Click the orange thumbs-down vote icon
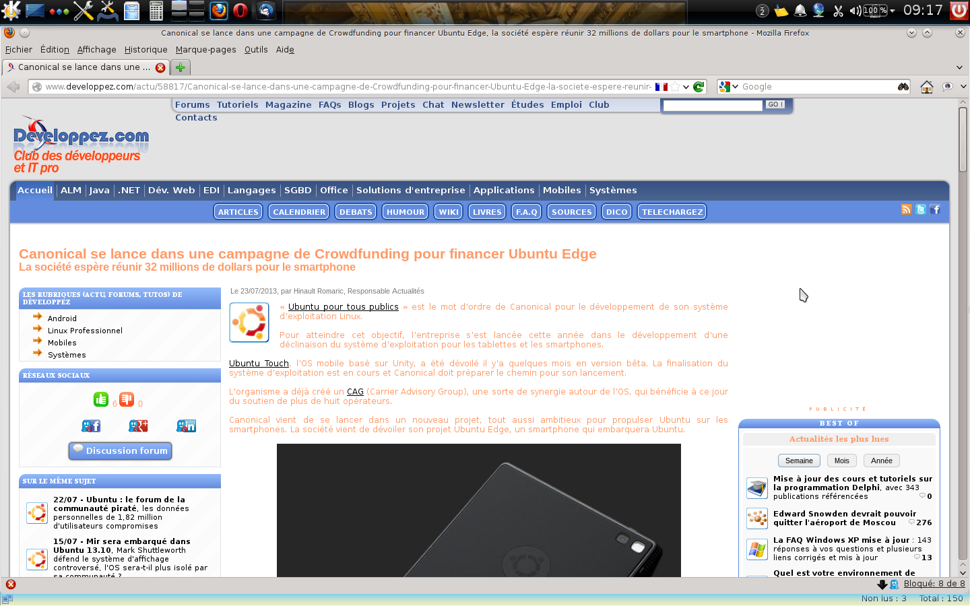This screenshot has width=970, height=606. click(x=127, y=399)
